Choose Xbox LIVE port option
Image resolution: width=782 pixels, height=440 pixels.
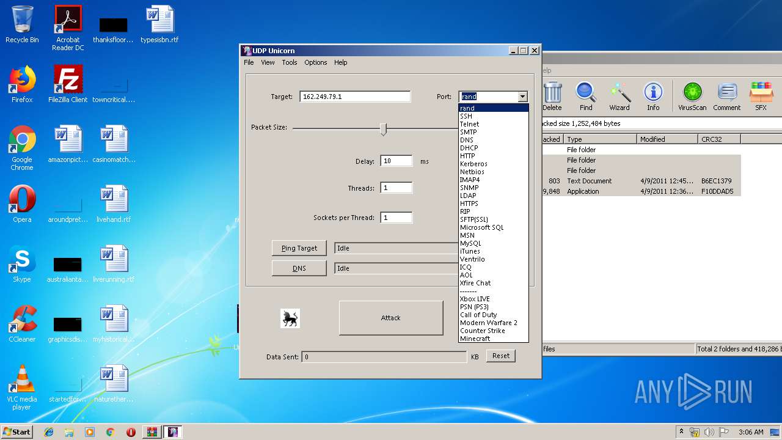[494, 299]
